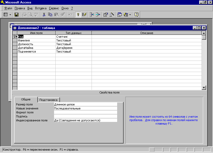Click the spelling check icon
Viewport: 213px width, 153px height.
(x=36, y=15)
